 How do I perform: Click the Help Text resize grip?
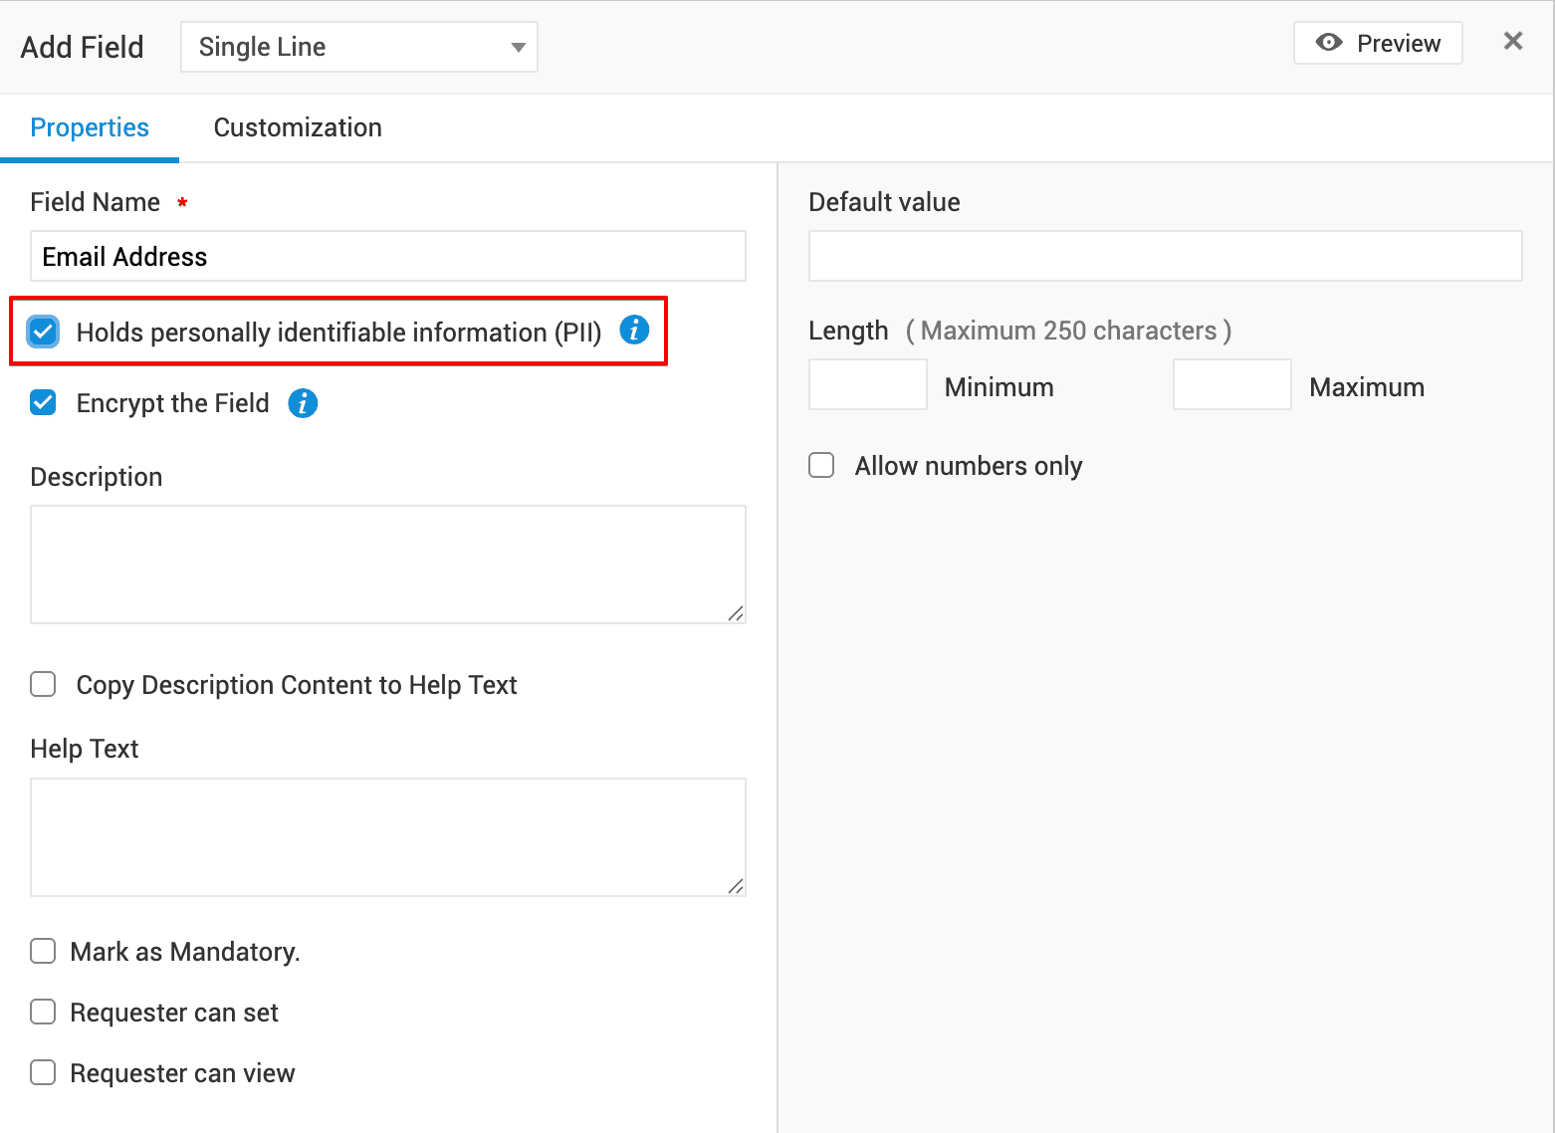736,886
